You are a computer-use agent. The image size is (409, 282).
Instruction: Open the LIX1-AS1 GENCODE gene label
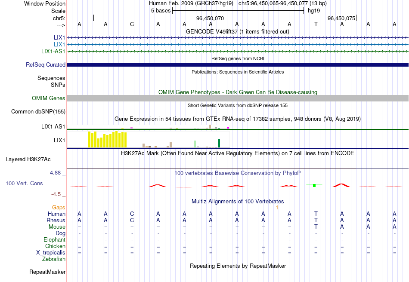pos(53,51)
